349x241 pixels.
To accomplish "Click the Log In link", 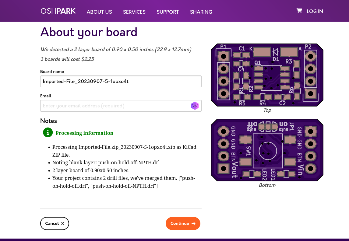I will (315, 11).
